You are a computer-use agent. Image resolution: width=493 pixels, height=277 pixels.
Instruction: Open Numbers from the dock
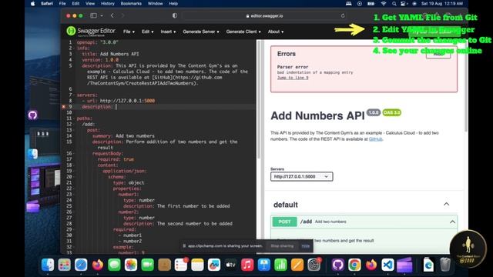(x=280, y=265)
